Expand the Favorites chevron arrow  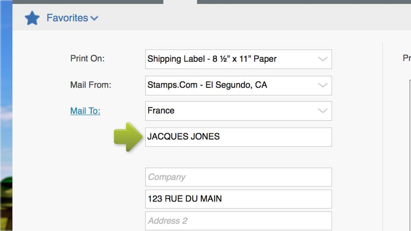click(x=95, y=18)
